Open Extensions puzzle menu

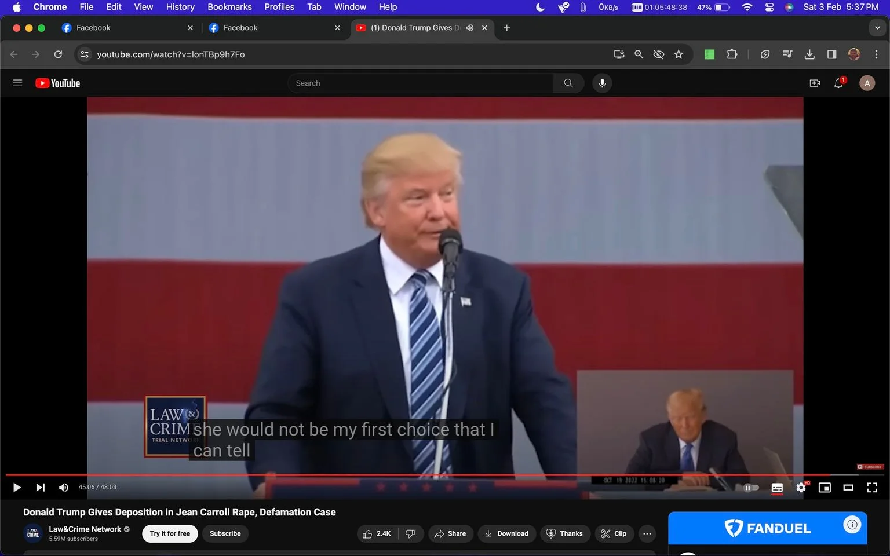coord(732,54)
